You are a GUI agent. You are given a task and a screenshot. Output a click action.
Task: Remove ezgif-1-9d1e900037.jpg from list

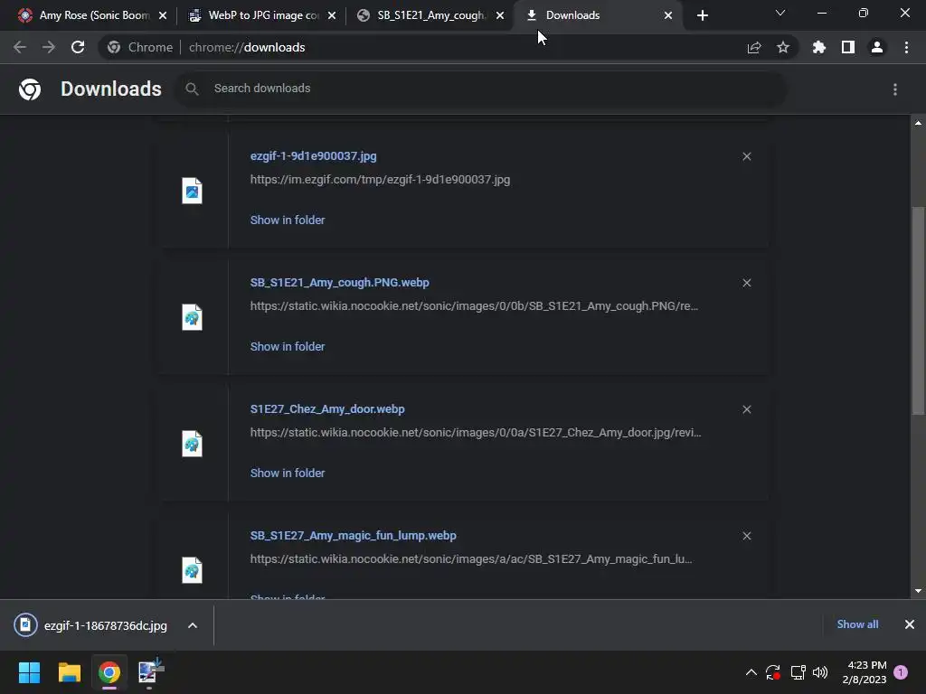[746, 156]
